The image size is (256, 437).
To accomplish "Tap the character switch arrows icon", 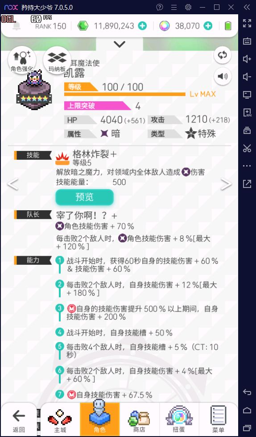I will pos(222,55).
